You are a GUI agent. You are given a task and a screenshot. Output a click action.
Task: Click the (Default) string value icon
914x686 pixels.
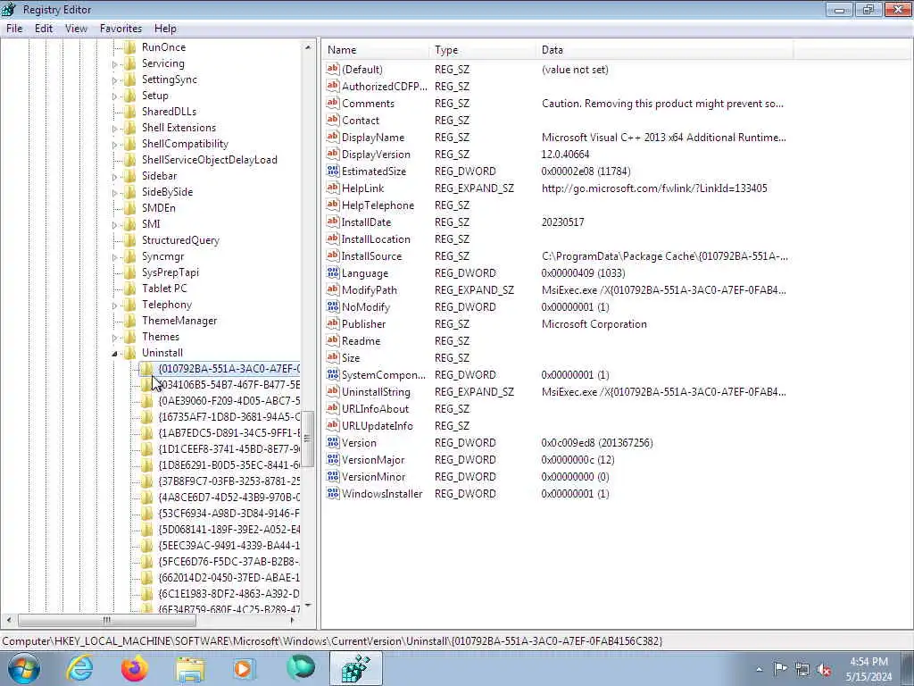[333, 69]
